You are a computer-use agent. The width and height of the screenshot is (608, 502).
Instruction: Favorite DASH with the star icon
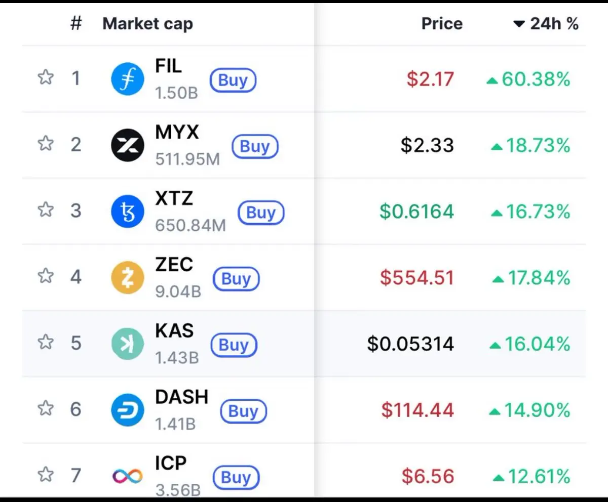(46, 408)
